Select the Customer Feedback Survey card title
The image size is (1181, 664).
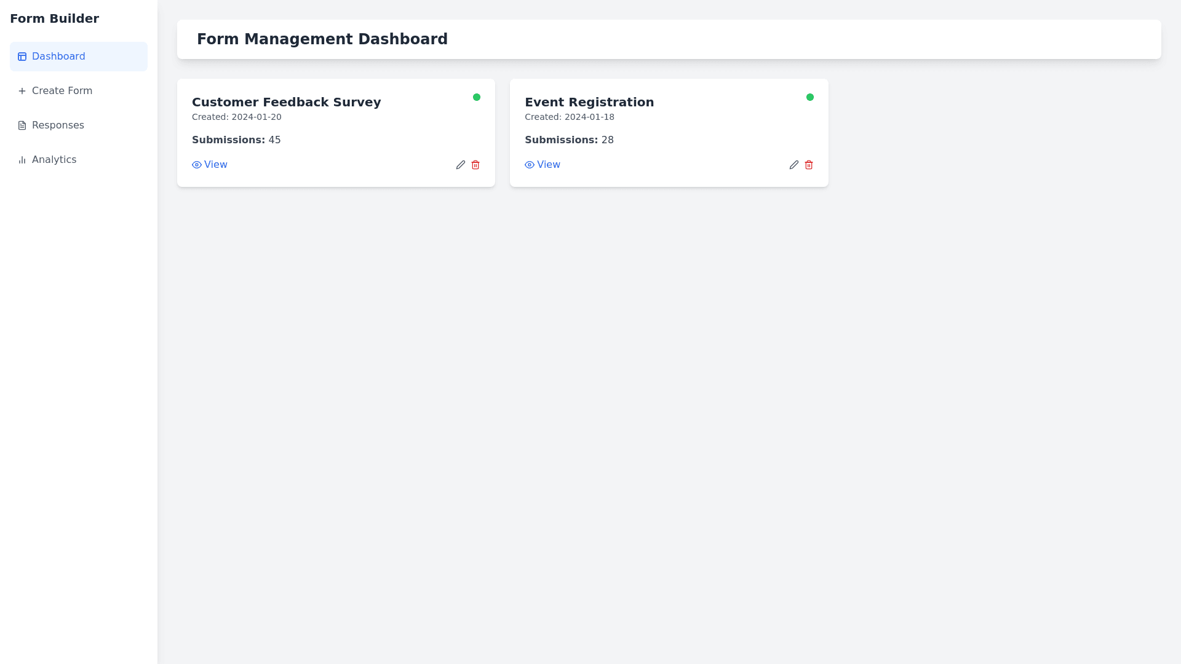(x=286, y=102)
